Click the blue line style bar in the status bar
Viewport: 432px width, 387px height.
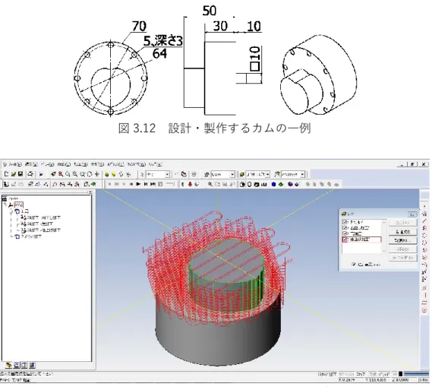[416, 374]
